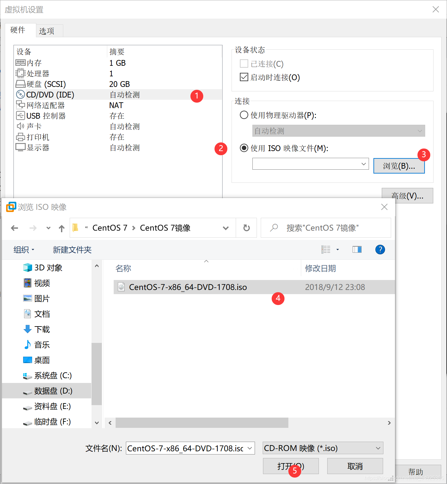447x484 pixels.
Task: Click the 文件名(N) input field
Action: [186, 448]
